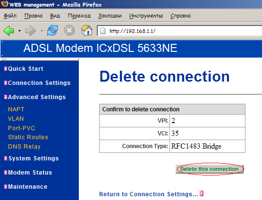Open the Инструменты menu
This screenshot has width=262, height=200.
146,16
